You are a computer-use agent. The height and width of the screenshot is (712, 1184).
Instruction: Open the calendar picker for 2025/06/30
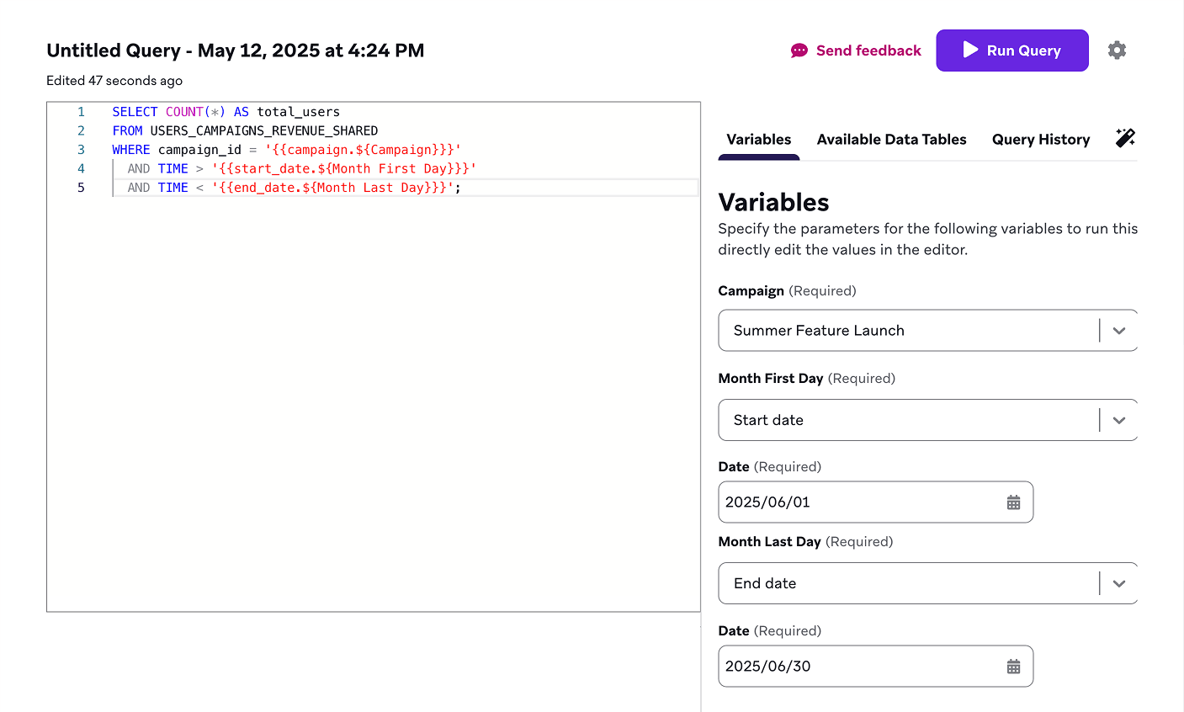[1013, 666]
